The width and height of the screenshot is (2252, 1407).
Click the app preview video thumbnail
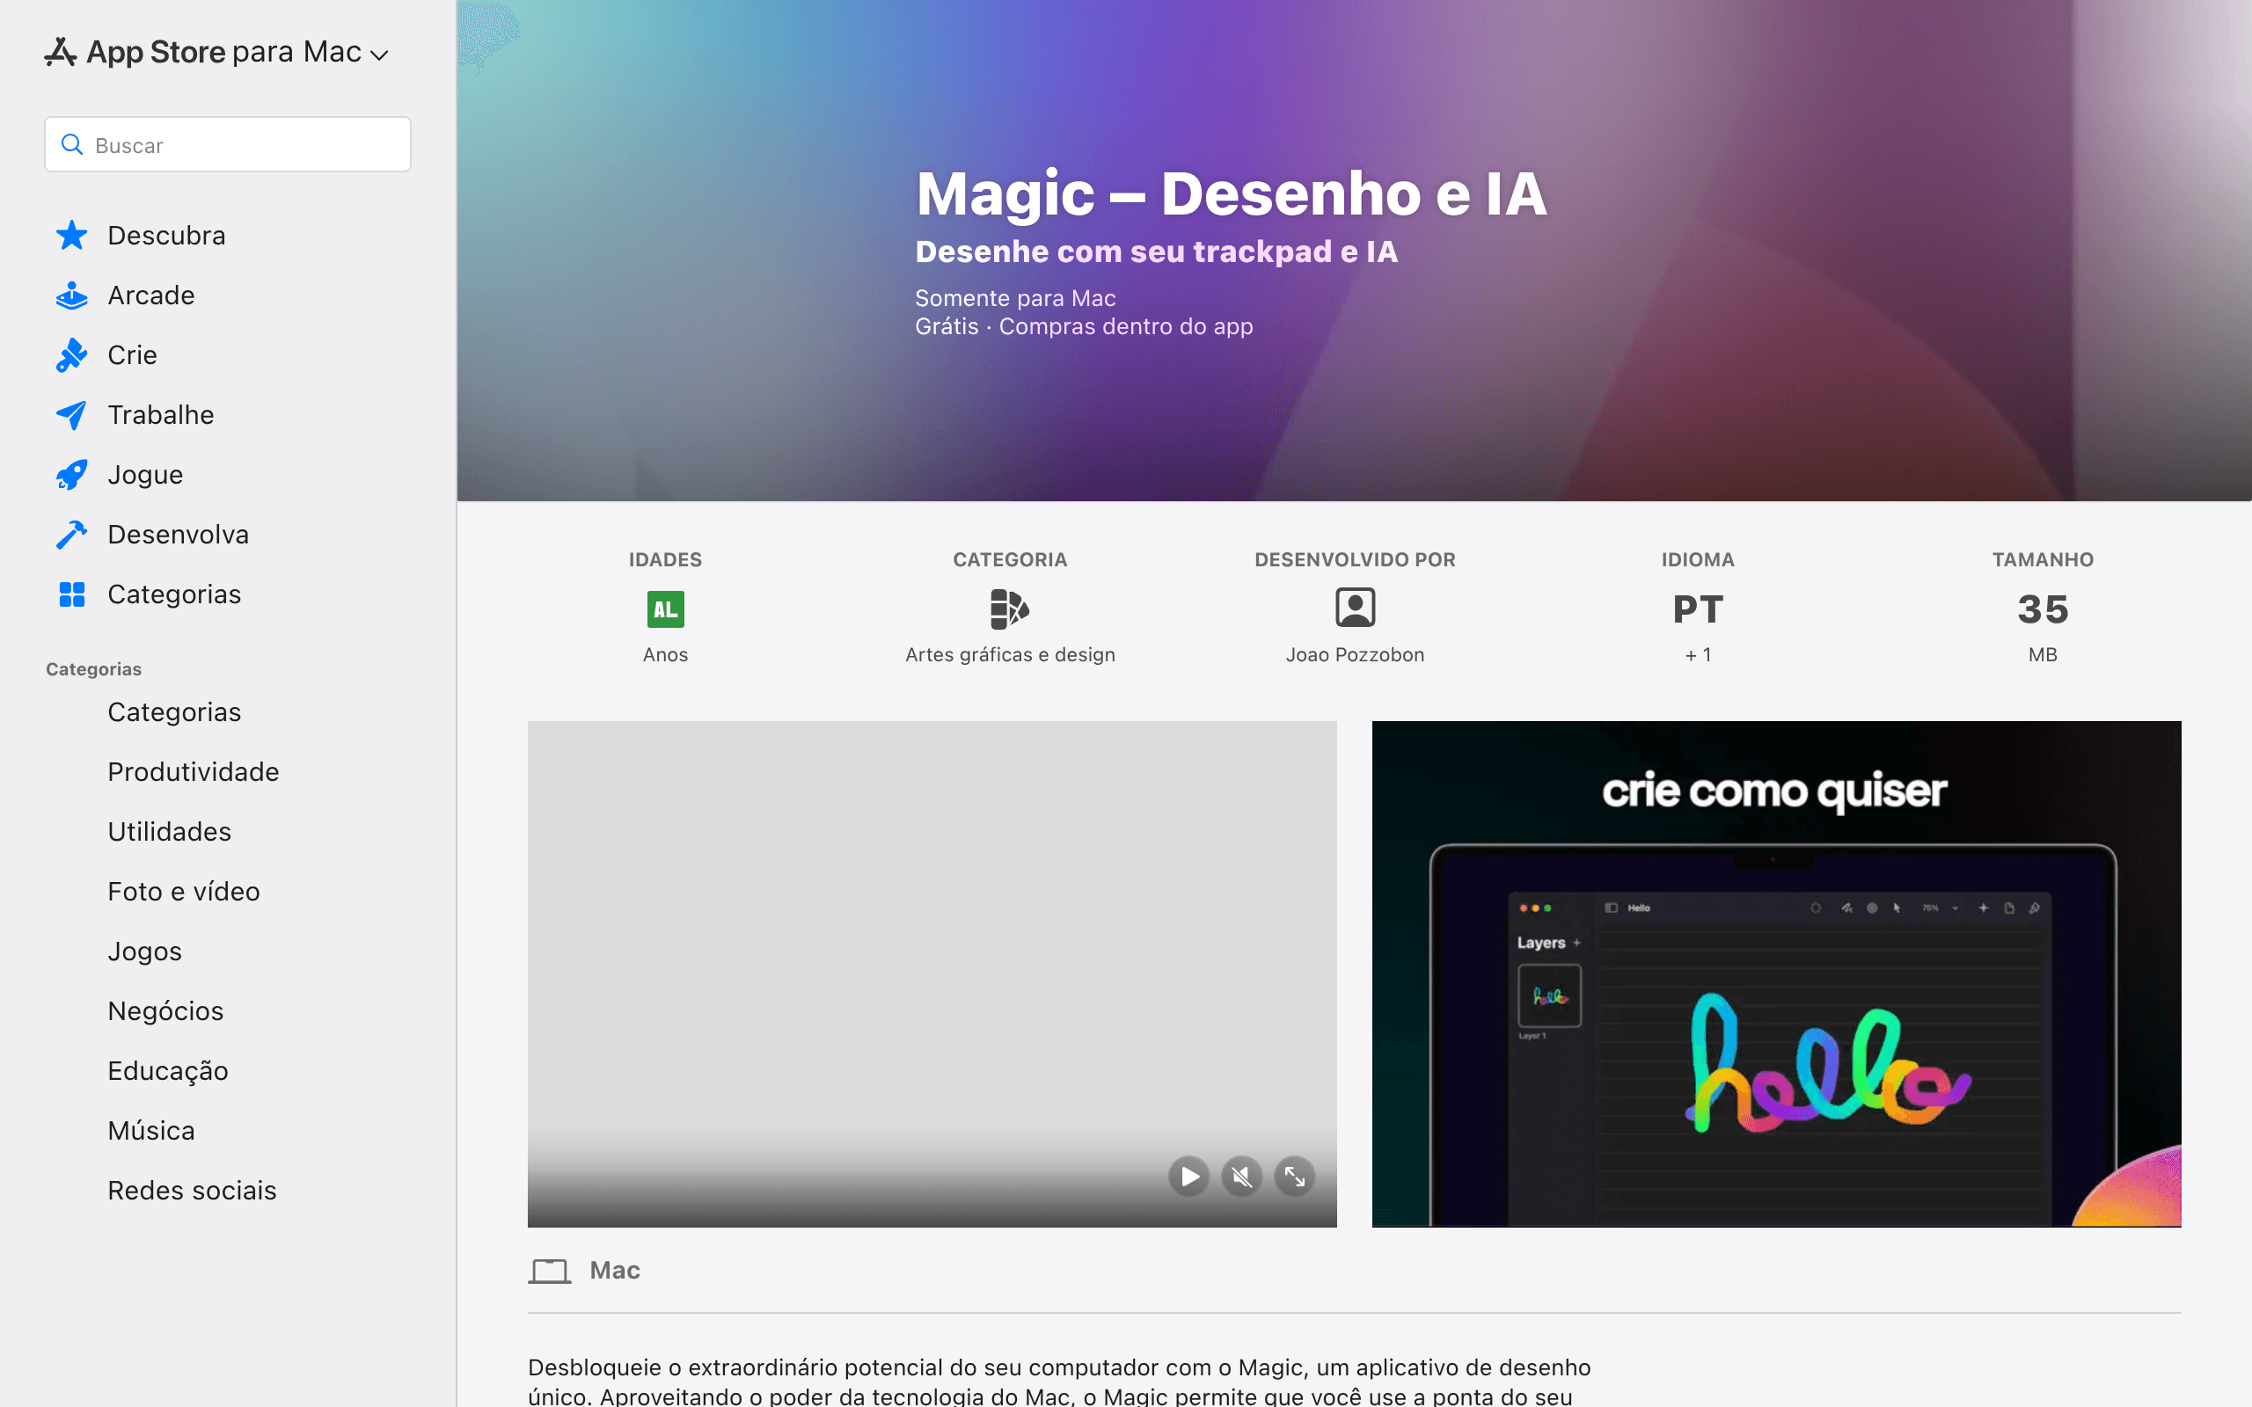(x=932, y=973)
